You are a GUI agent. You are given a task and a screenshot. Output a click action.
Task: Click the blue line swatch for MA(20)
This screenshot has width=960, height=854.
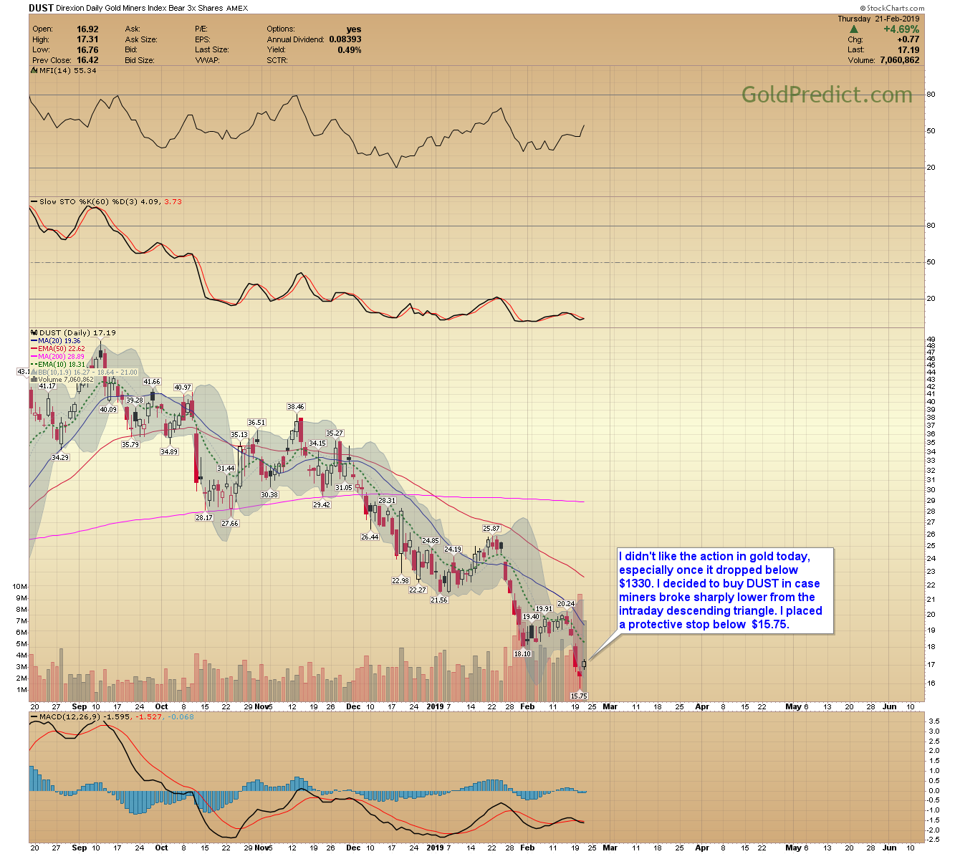coord(34,341)
